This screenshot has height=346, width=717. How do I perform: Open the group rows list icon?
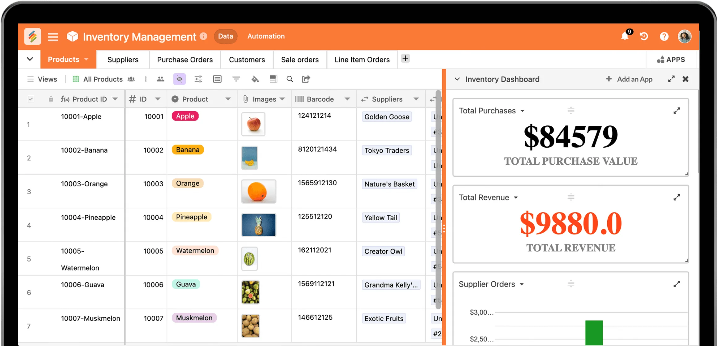217,79
